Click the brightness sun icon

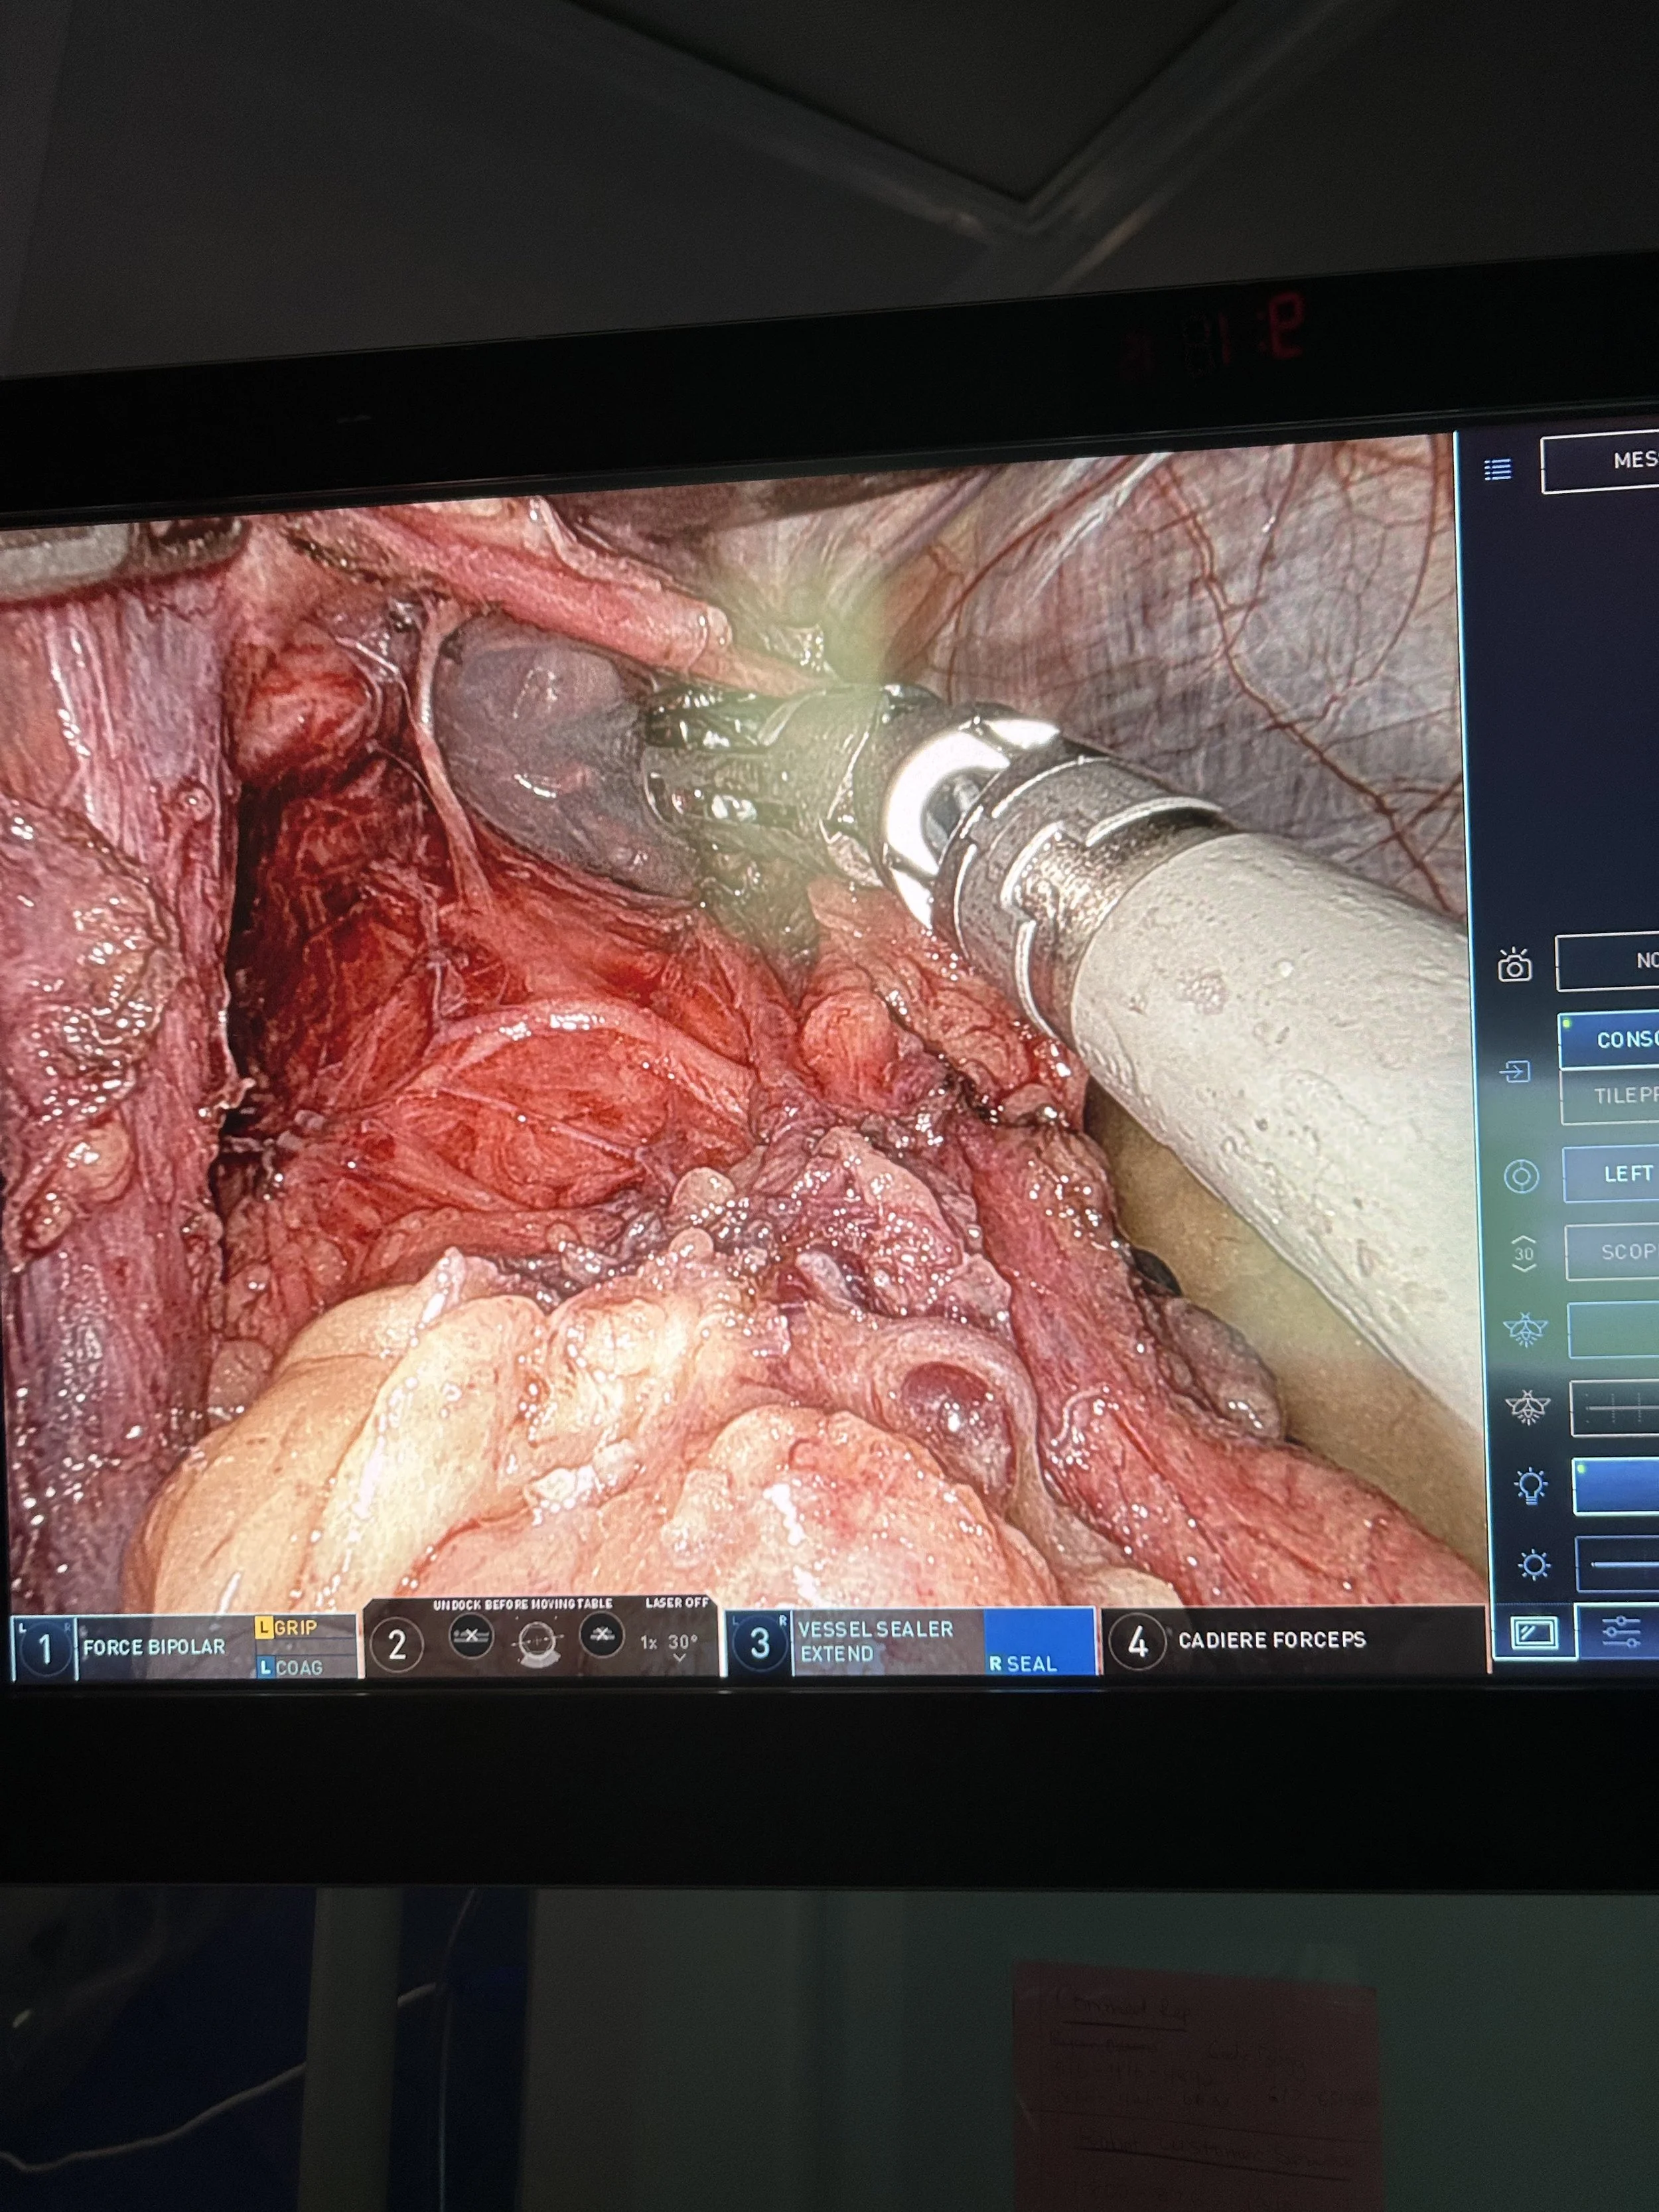[1534, 1565]
